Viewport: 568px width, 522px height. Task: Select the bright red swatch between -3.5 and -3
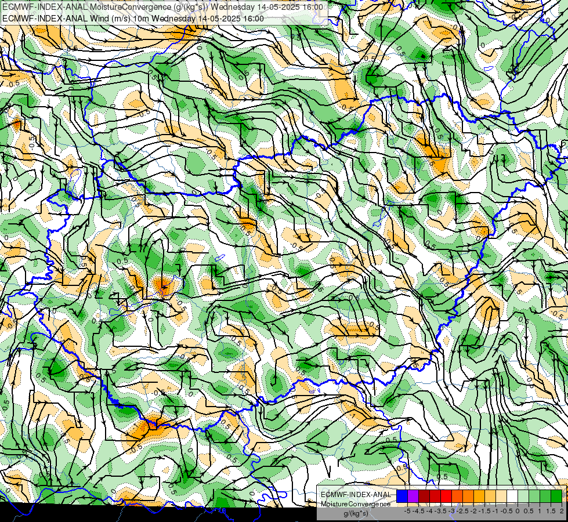[446, 496]
